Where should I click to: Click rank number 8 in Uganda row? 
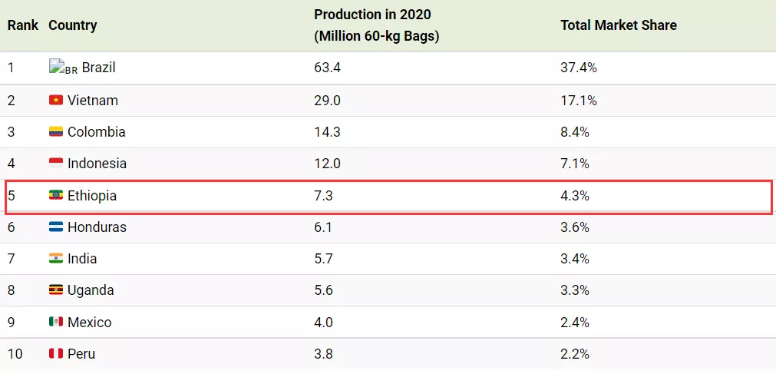point(11,290)
